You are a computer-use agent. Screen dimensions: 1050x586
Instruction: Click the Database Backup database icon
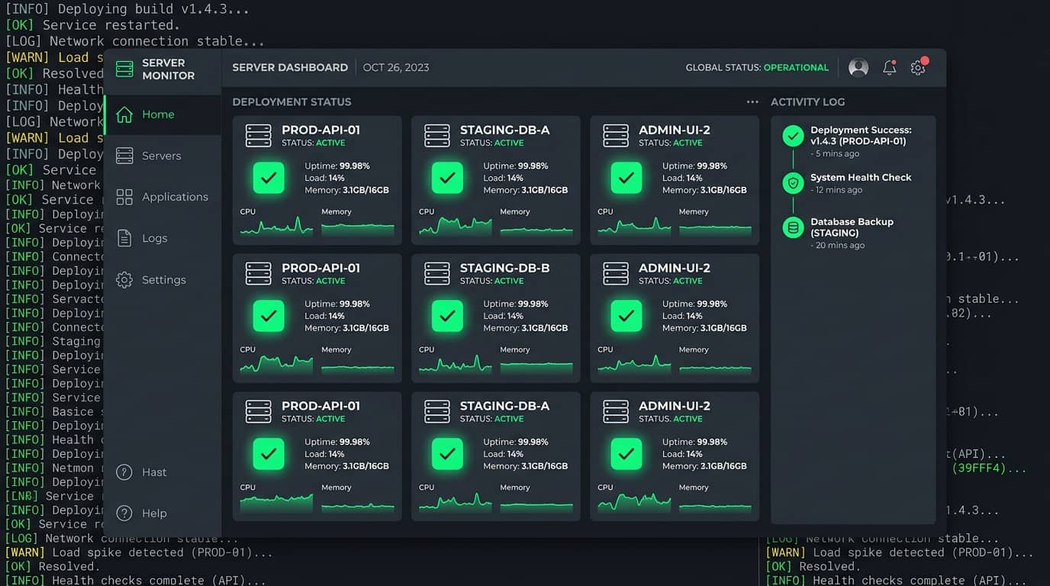(x=794, y=227)
